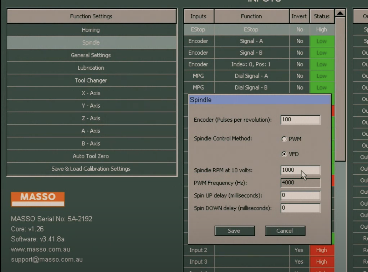Click the PWM Frequency field
This screenshot has width=368, height=272.
(300, 183)
